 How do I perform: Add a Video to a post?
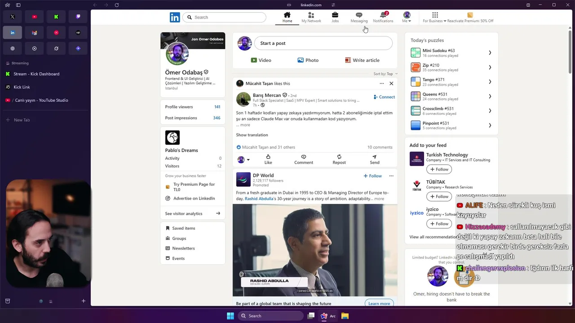click(261, 60)
